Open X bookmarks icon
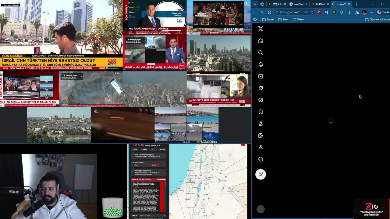Image resolution: width=390 pixels, height=219 pixels. coord(261,112)
